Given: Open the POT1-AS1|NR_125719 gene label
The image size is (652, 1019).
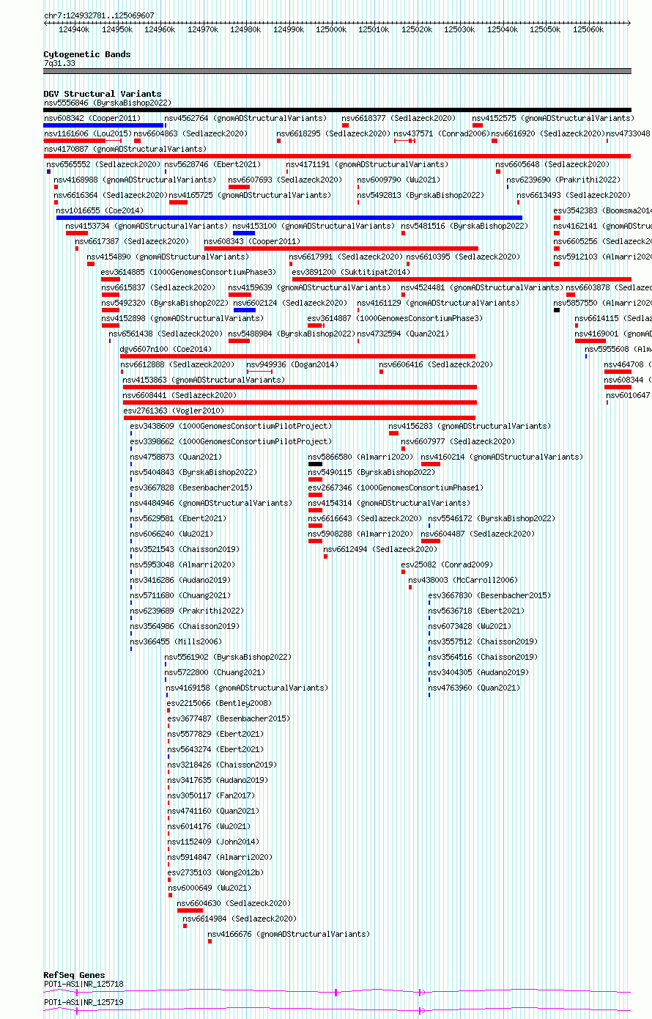Looking at the screenshot, I should point(84,1002).
